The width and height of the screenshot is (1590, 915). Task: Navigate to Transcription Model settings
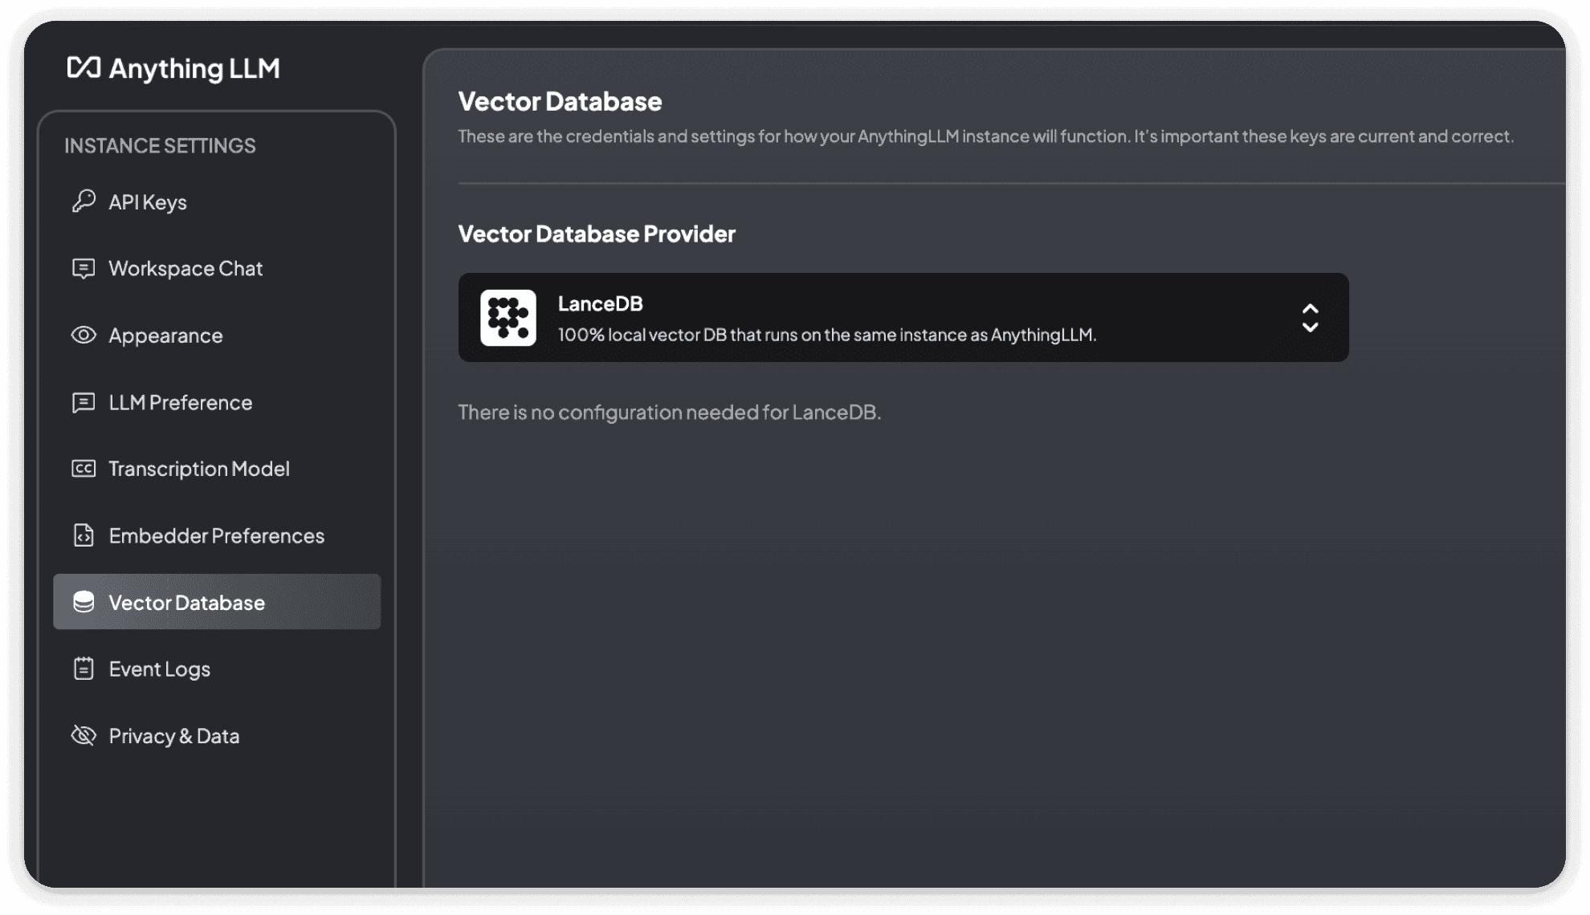[199, 469]
